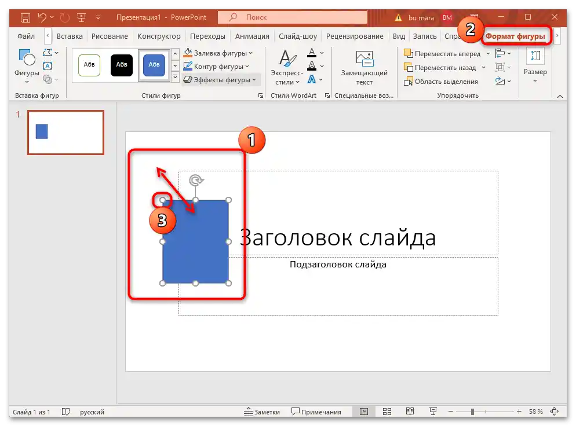The width and height of the screenshot is (576, 426).
Task: Expand the Переместить вперед arrow
Action: 488,54
